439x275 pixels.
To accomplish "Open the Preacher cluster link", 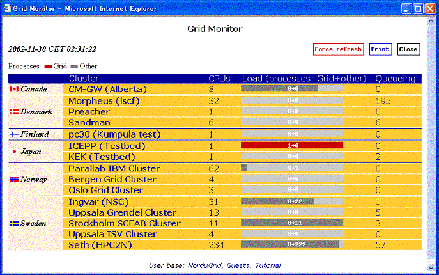I will 89,112.
